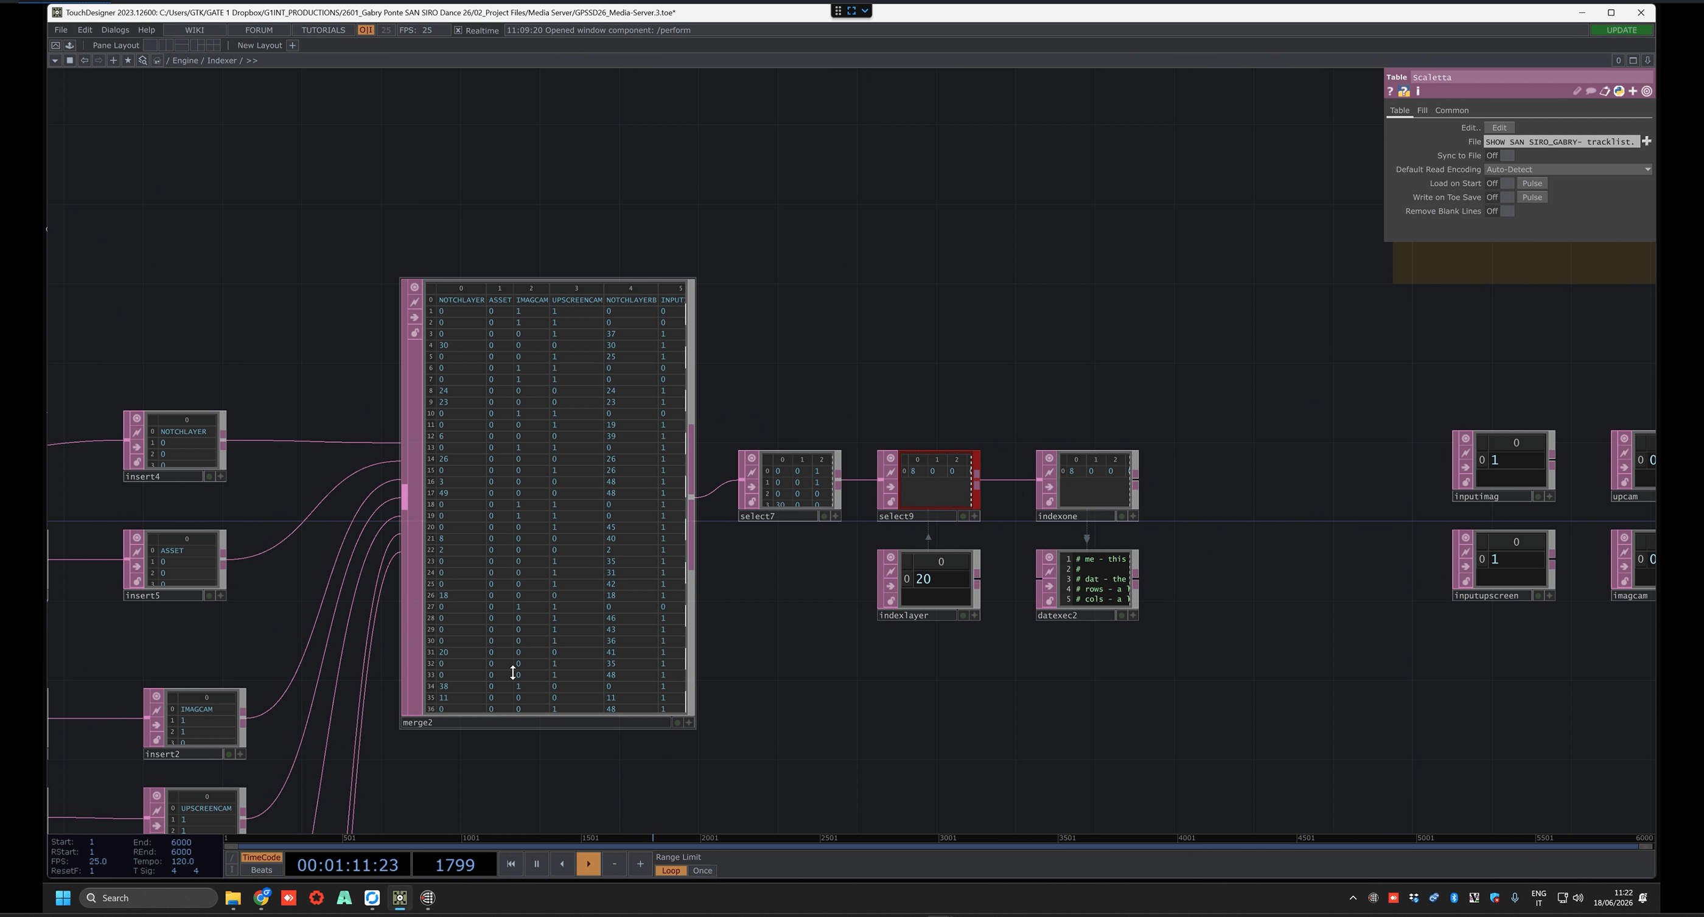
Task: Click the pencil edit icon in parameters
Action: coord(1577,91)
